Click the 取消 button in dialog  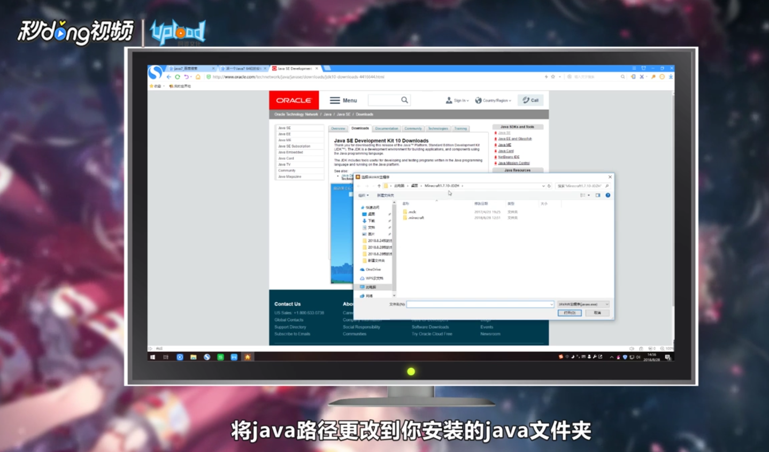click(597, 313)
